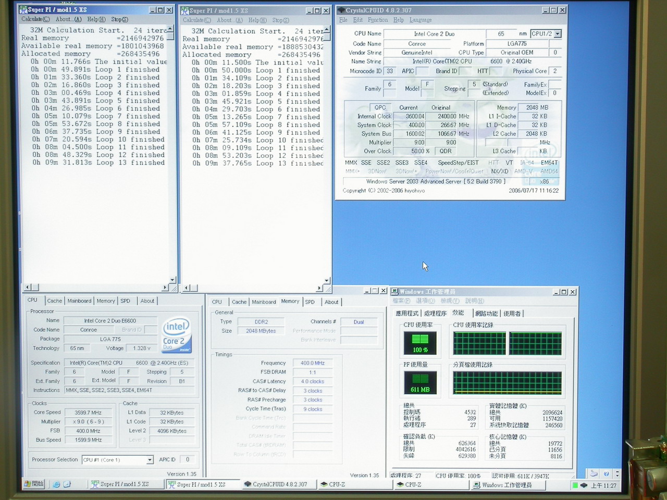Switch to the 處理程序 tab in Task Manager
The image size is (667, 500).
[x=435, y=314]
